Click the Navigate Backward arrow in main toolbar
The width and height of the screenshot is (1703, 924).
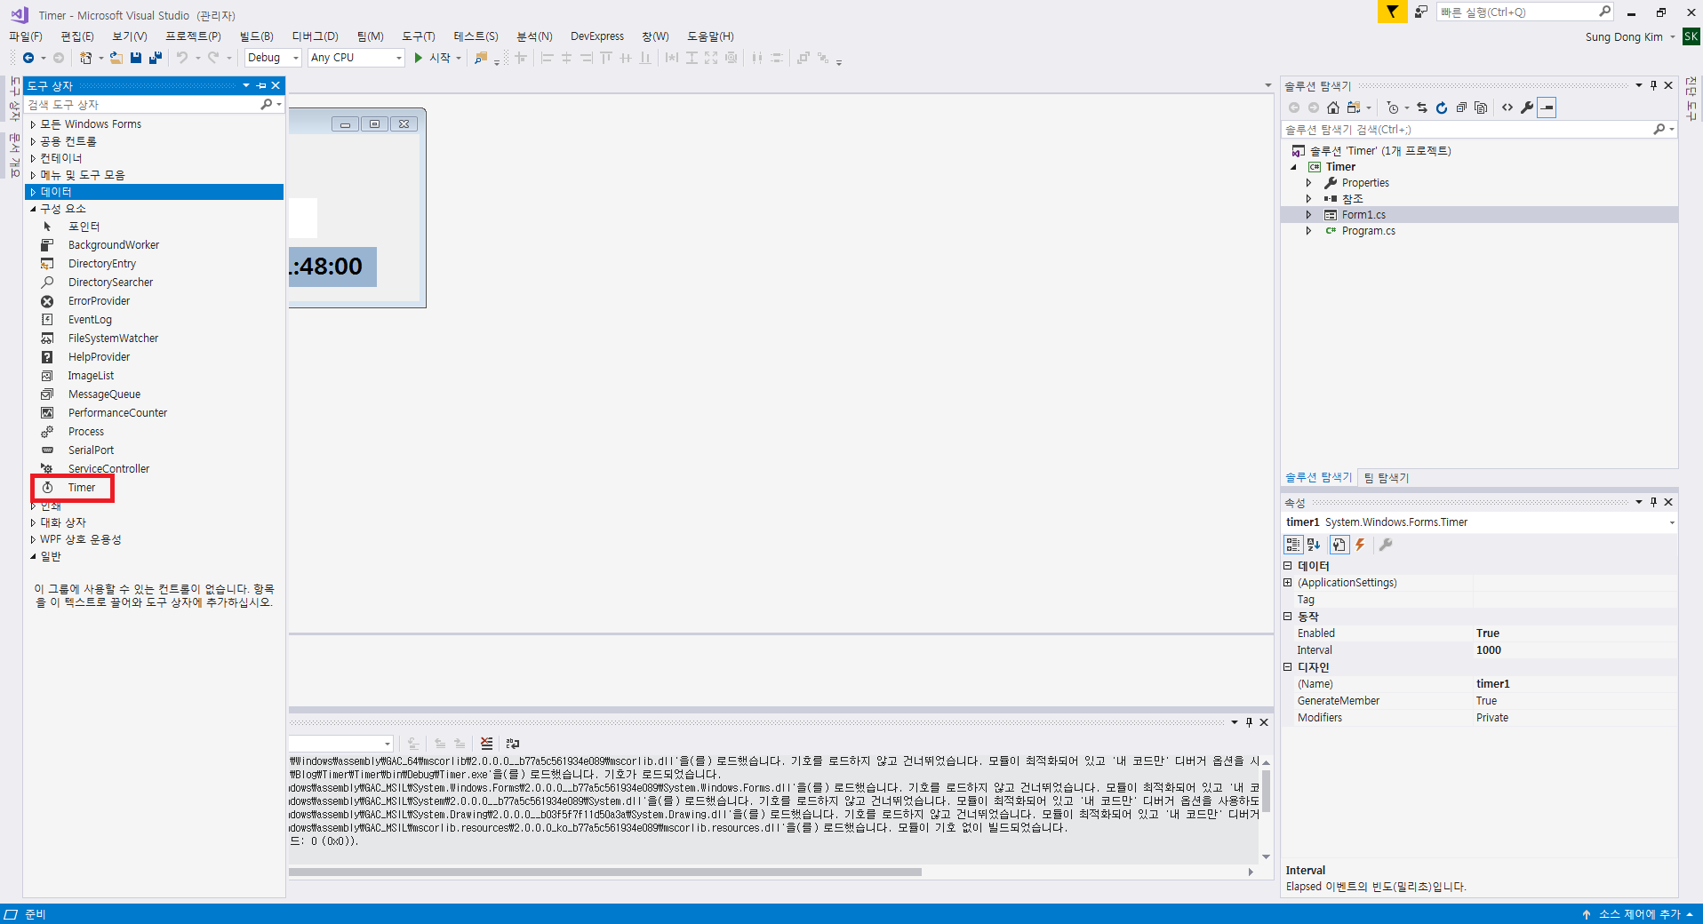28,58
